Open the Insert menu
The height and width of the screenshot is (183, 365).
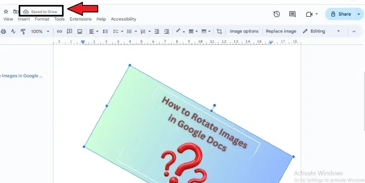(24, 19)
